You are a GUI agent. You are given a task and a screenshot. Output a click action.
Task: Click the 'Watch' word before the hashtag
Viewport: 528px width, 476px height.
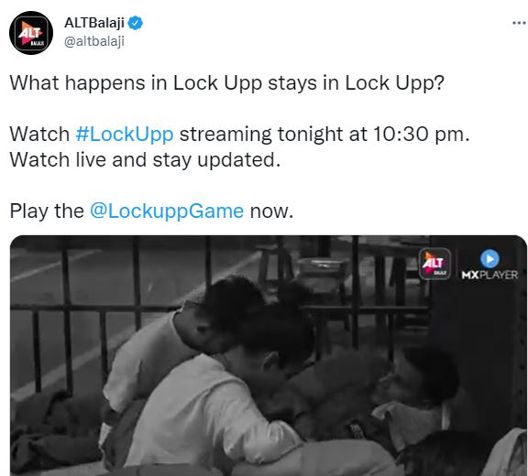(x=39, y=135)
